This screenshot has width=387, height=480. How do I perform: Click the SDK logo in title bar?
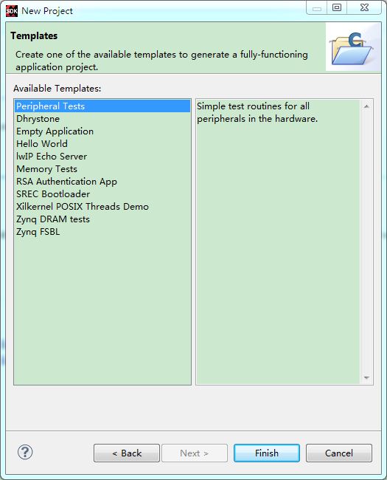pyautogui.click(x=12, y=11)
